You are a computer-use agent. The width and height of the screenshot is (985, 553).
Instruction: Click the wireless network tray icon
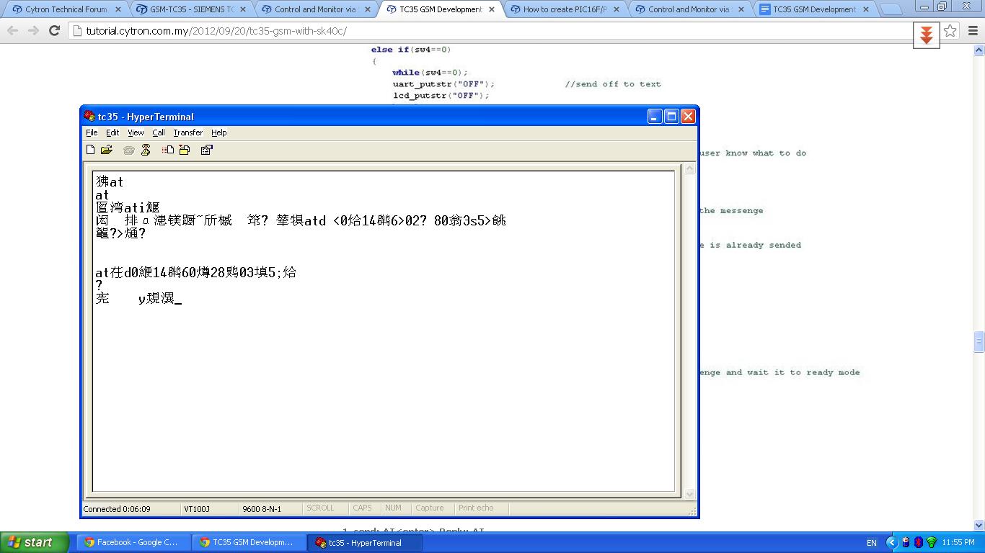coord(932,542)
